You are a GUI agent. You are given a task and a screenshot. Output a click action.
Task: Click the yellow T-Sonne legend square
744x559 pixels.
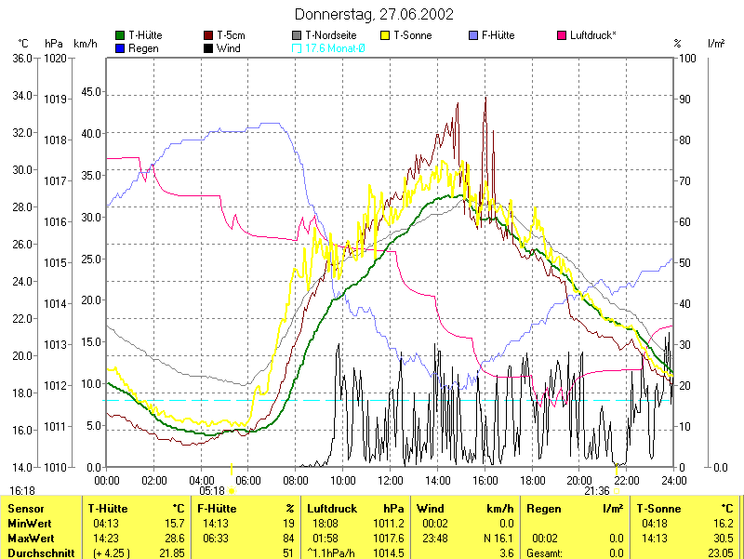point(385,35)
